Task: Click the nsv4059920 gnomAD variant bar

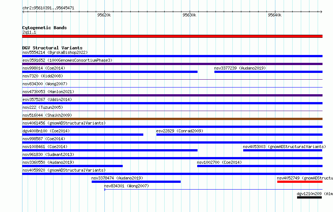Action: point(172,174)
